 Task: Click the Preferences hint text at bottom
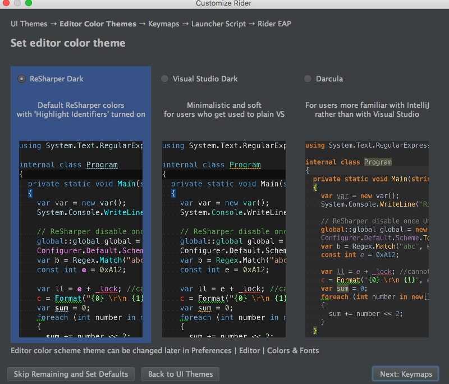164,350
